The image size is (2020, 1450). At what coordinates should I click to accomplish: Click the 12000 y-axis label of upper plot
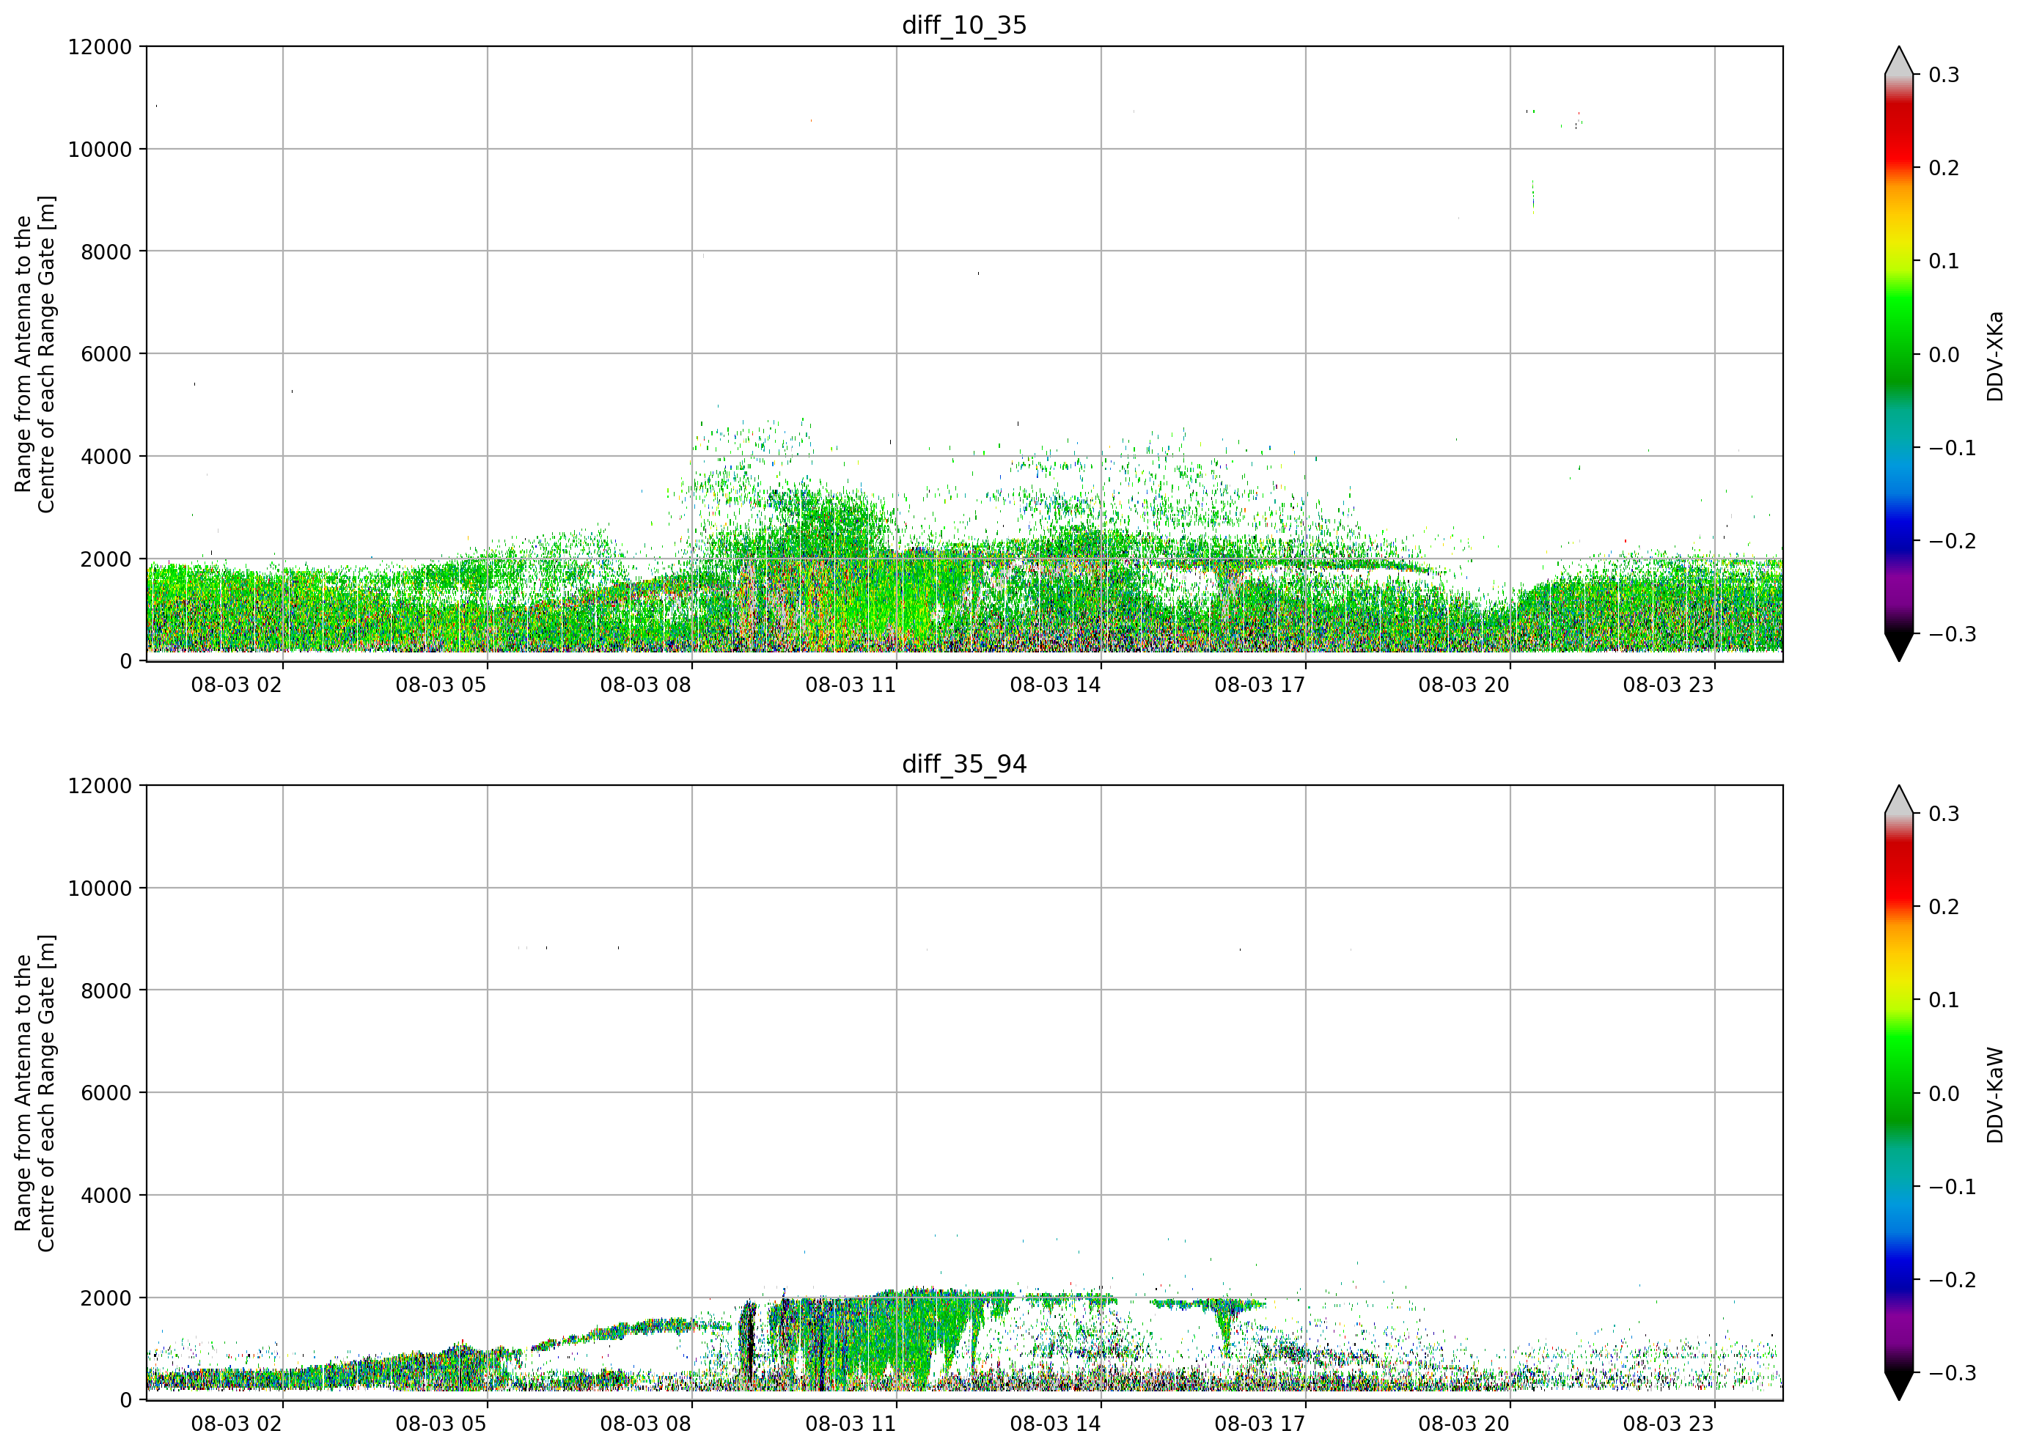pos(100,46)
